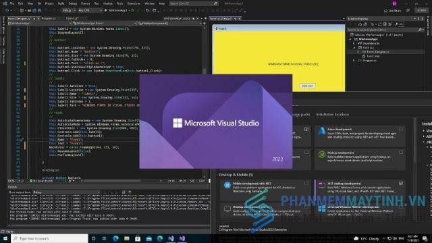Click the Live Share icon
The width and height of the screenshot is (432, 243).
(x=385, y=11)
